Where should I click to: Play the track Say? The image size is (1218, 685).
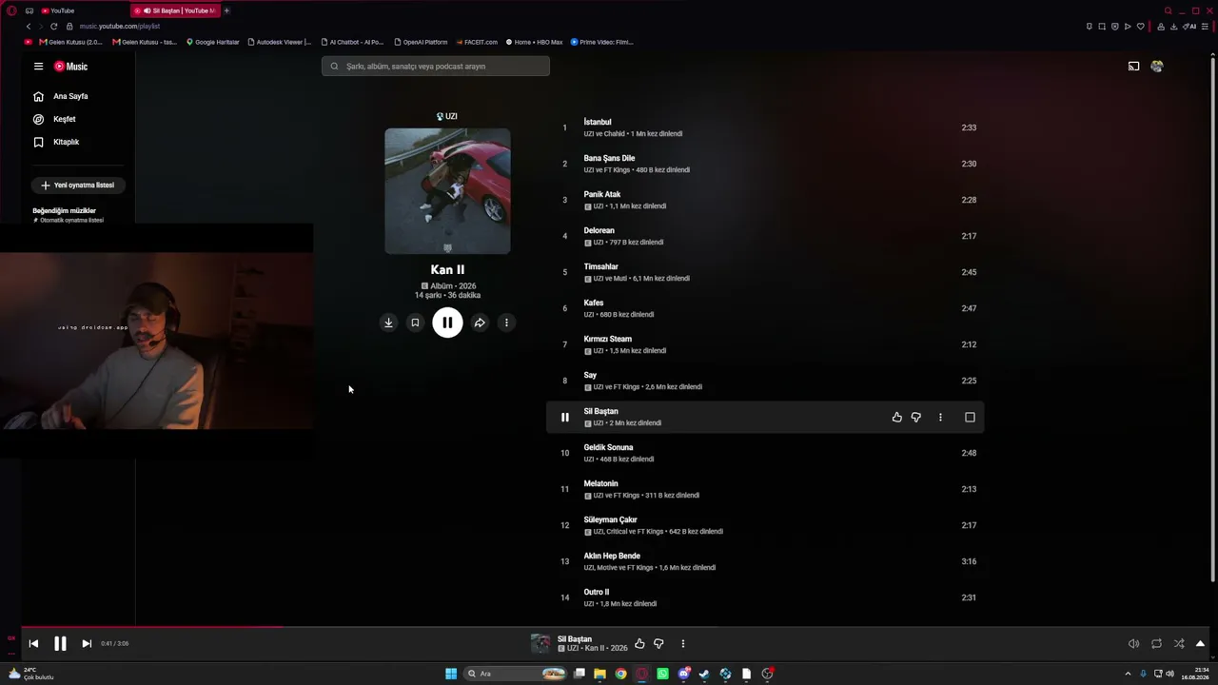590,375
